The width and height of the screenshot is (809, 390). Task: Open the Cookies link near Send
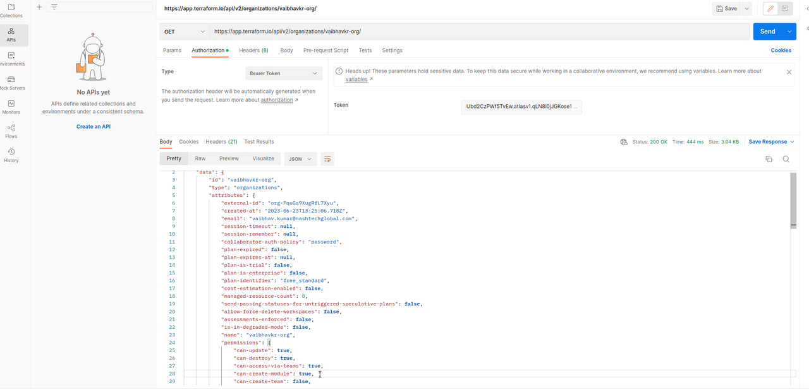point(781,50)
